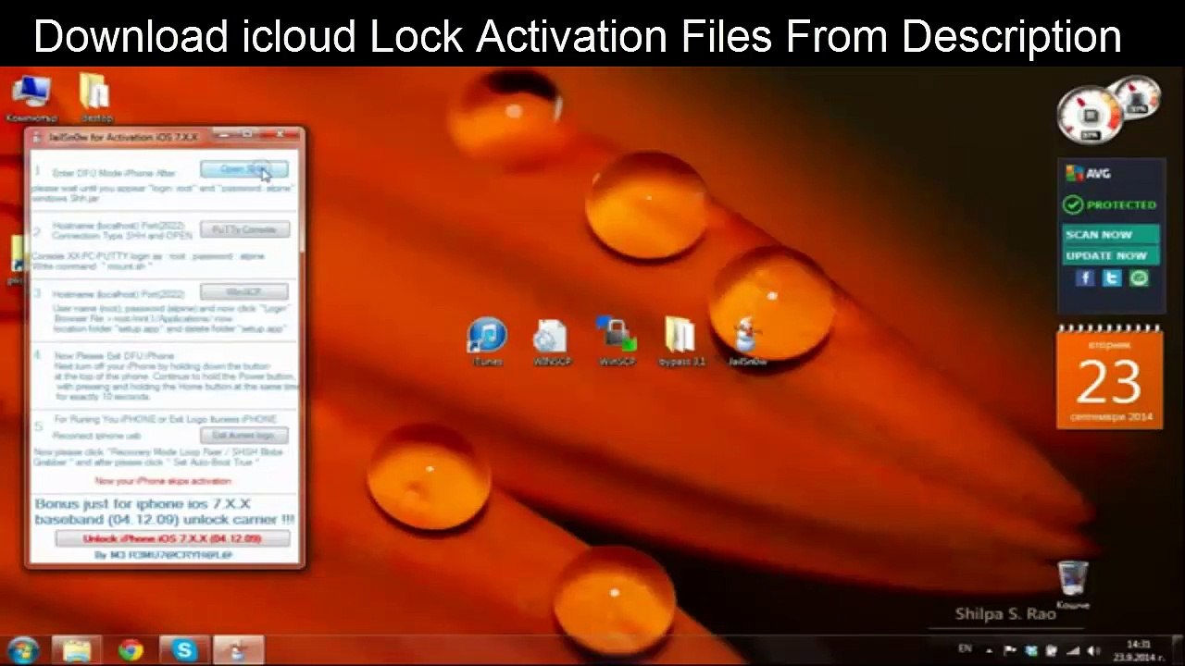Open File Explorer from the taskbar

point(77,650)
